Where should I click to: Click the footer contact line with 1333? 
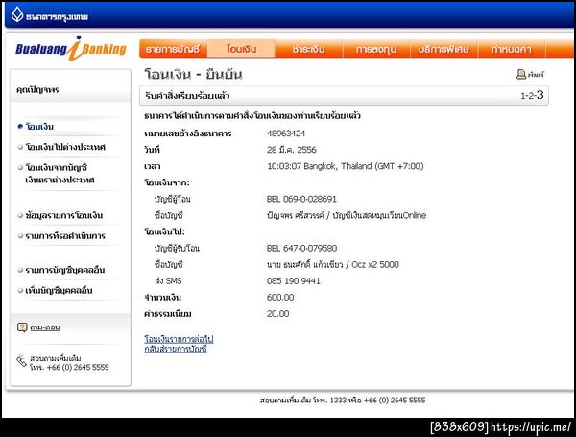pos(343,400)
